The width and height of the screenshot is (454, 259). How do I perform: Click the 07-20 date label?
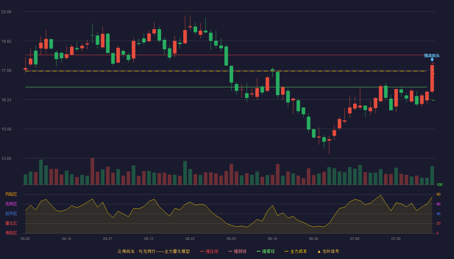coord(396,239)
